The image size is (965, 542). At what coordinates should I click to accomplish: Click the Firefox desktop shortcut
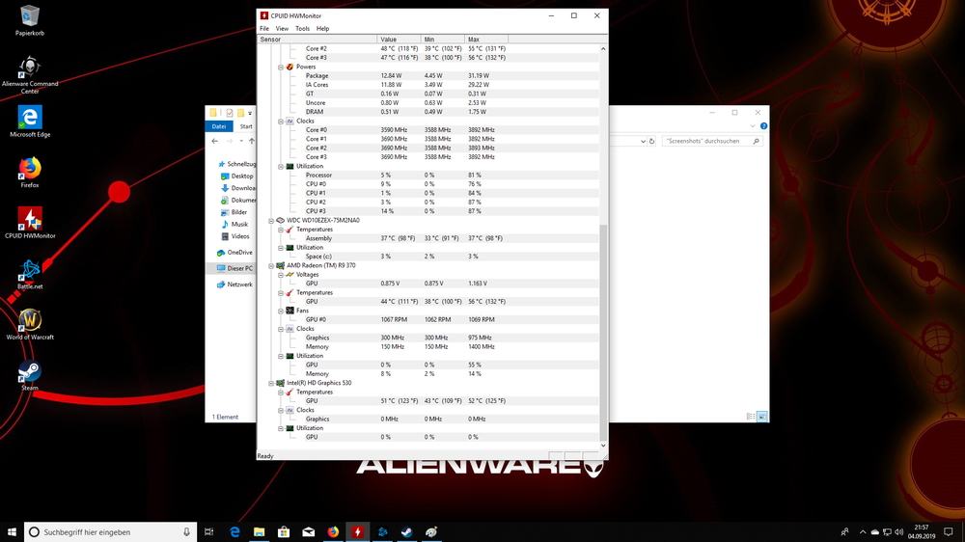(x=30, y=170)
